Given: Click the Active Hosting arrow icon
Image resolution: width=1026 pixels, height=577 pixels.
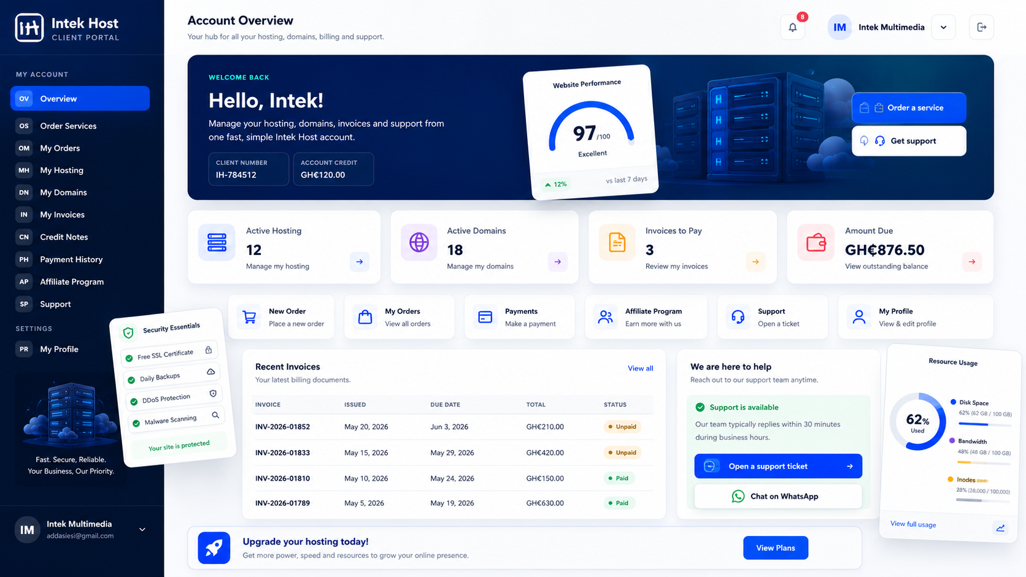Looking at the screenshot, I should pos(360,262).
